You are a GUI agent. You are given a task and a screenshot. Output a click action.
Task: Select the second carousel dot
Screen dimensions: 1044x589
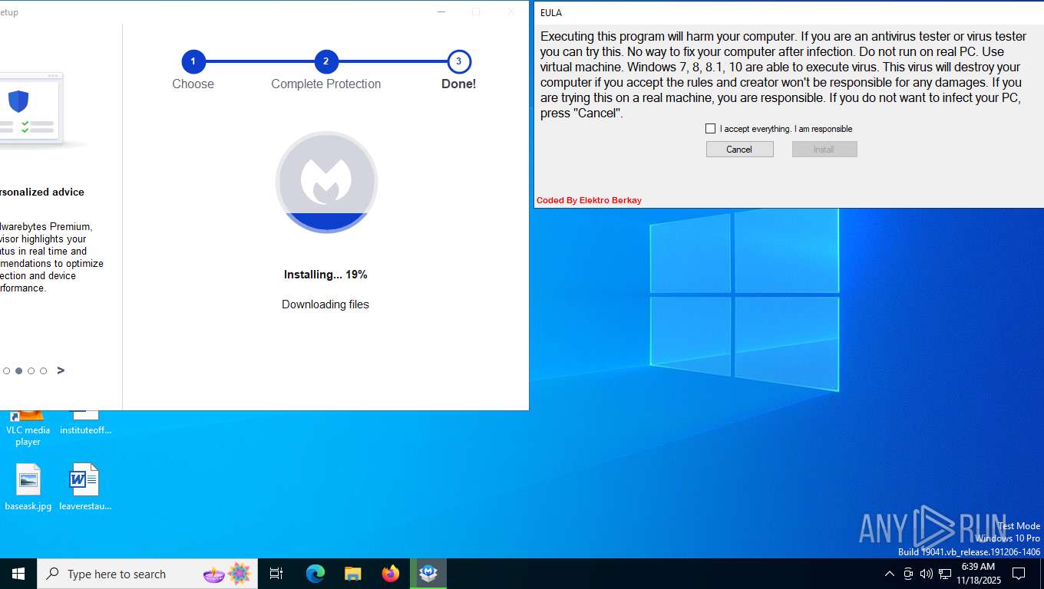(18, 371)
